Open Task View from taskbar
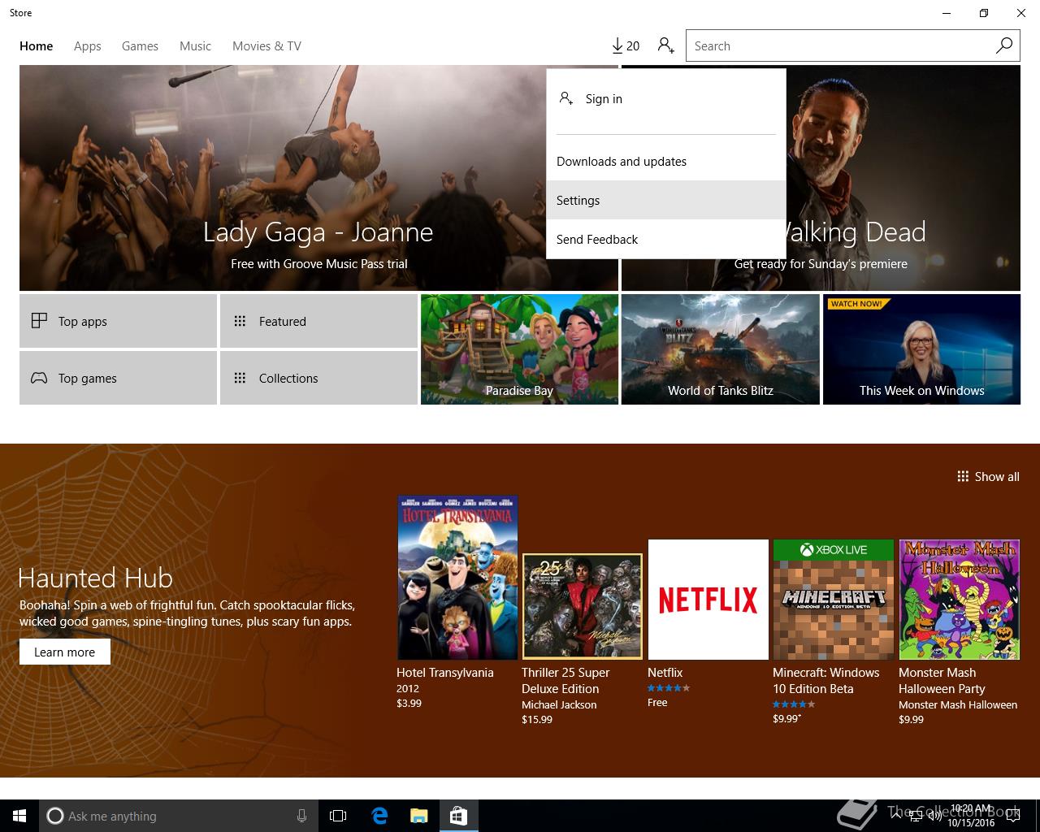This screenshot has height=832, width=1040. [338, 816]
